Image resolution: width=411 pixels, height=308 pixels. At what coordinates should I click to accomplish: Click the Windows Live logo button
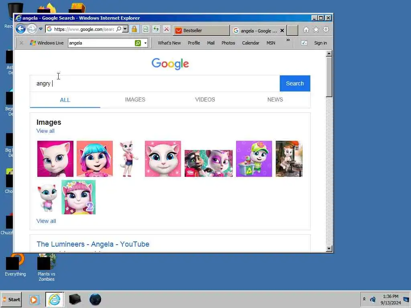pyautogui.click(x=47, y=43)
